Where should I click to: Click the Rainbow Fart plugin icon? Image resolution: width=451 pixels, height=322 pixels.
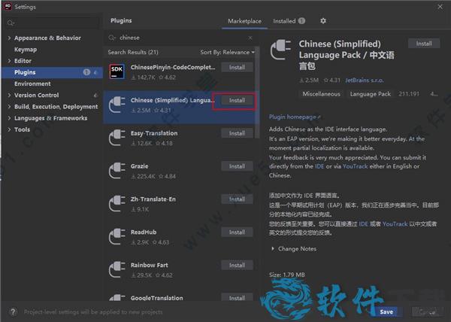point(117,269)
